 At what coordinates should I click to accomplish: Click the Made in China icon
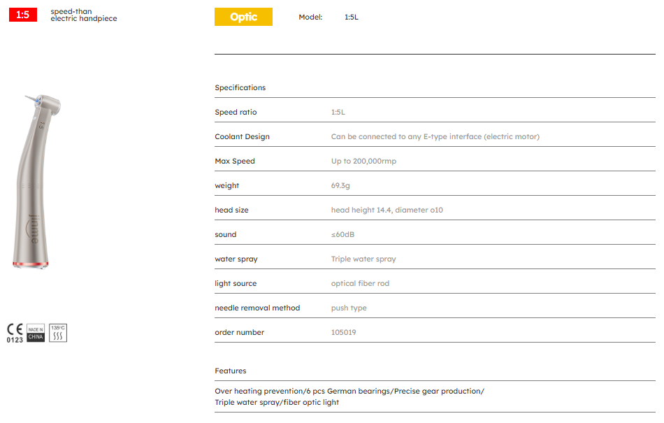pos(36,333)
